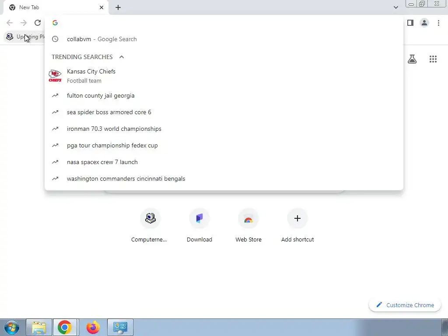
Task: Select nasa spacex crew 7 launch
Action: 224,162
